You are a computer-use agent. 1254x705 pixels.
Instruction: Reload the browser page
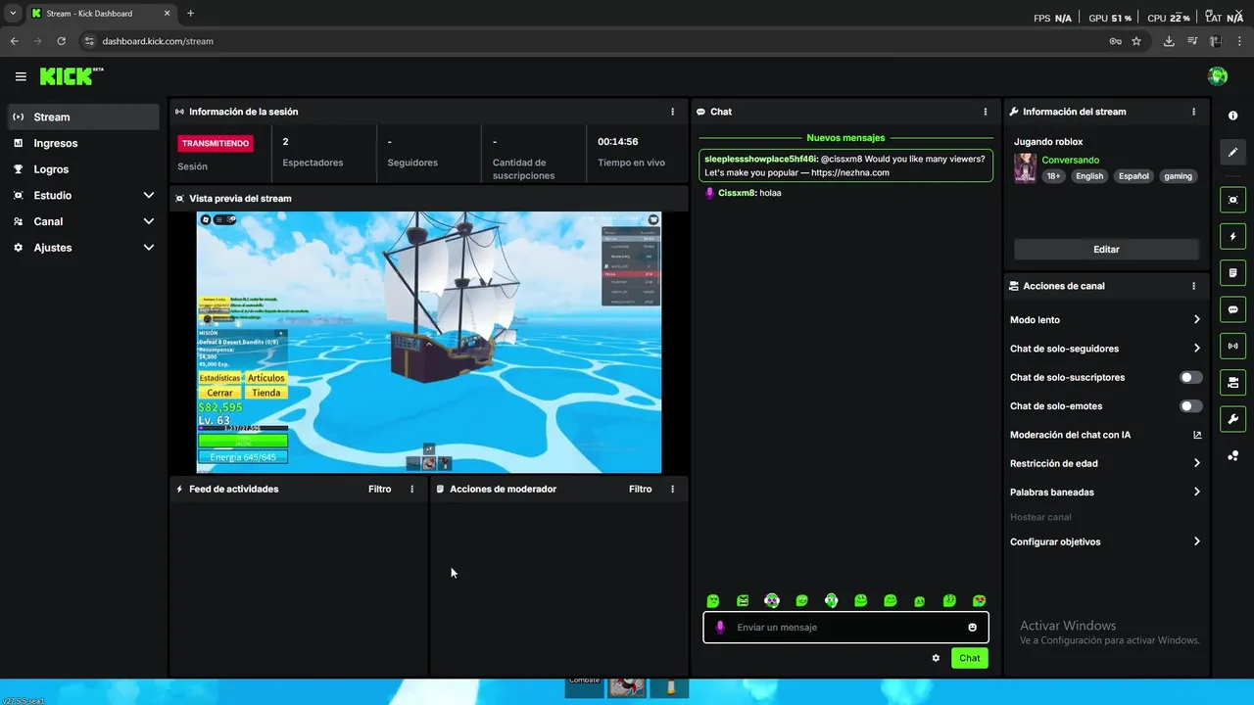point(62,41)
